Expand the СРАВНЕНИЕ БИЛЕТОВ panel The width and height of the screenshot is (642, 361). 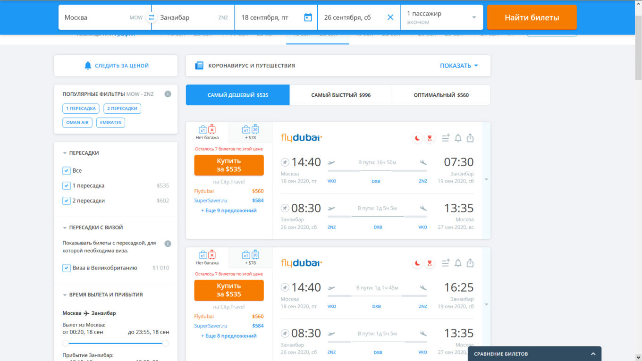coord(534,354)
